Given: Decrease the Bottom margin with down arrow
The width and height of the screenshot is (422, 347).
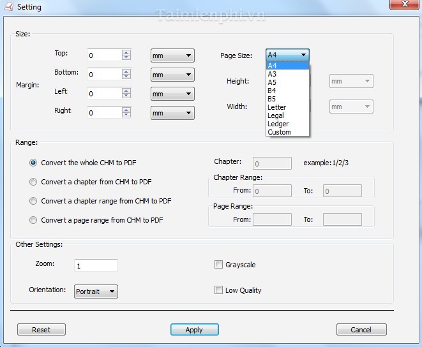Looking at the screenshot, I should tap(126, 77).
